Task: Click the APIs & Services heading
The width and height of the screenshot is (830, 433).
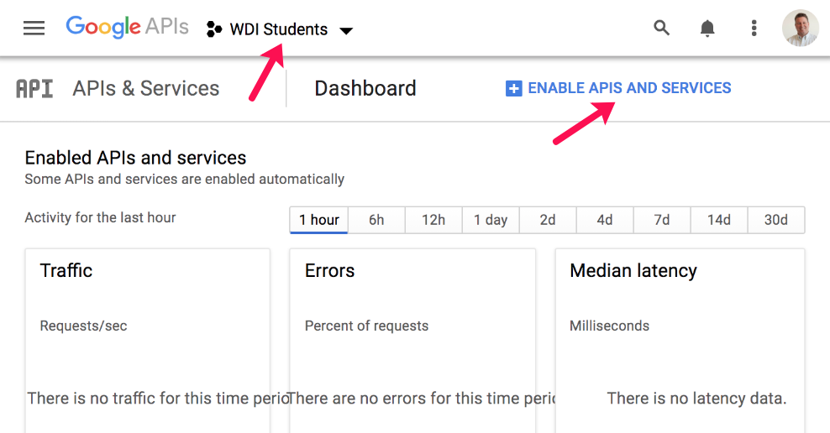Action: click(x=146, y=89)
